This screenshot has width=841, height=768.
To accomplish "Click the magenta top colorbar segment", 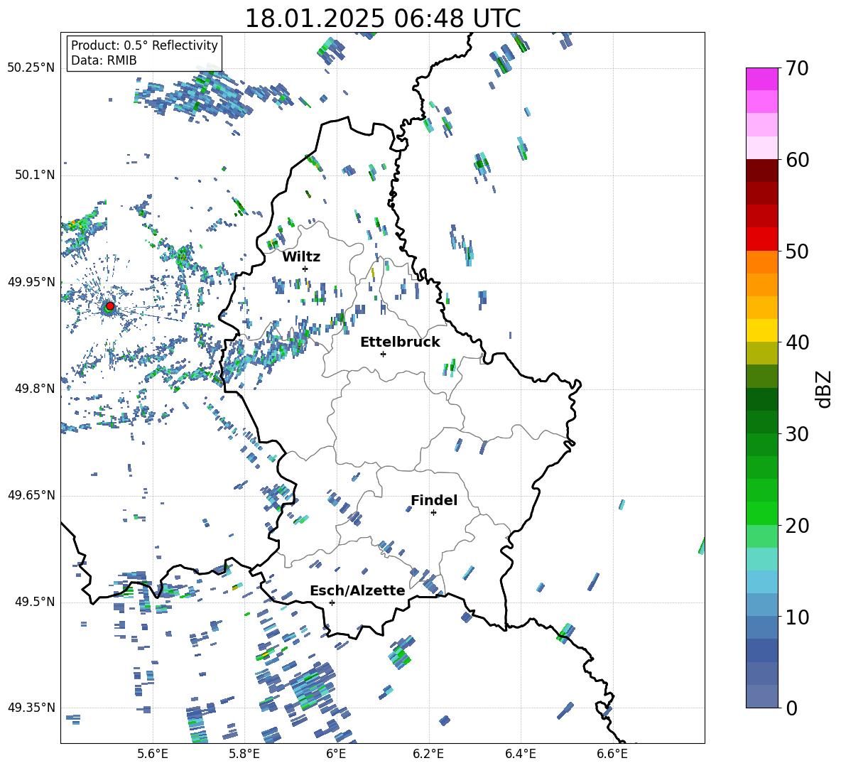I will (762, 80).
